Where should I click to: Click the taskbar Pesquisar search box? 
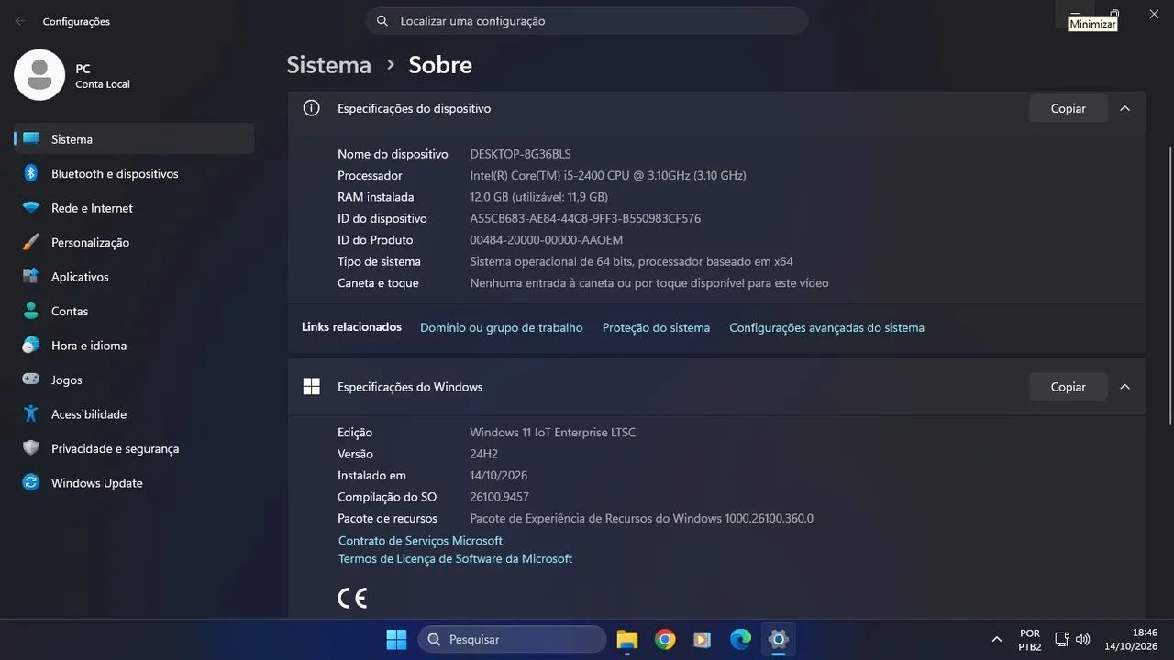pos(513,639)
